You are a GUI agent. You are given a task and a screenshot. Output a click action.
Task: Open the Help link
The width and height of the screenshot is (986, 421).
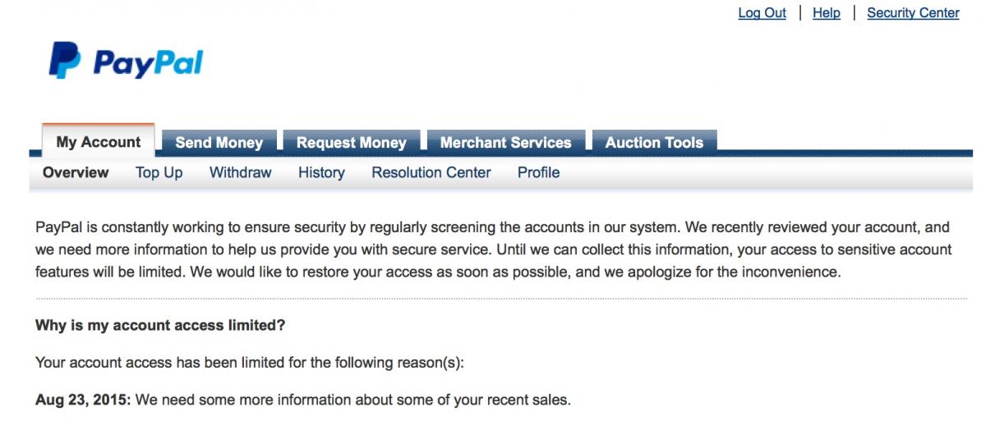pos(826,13)
